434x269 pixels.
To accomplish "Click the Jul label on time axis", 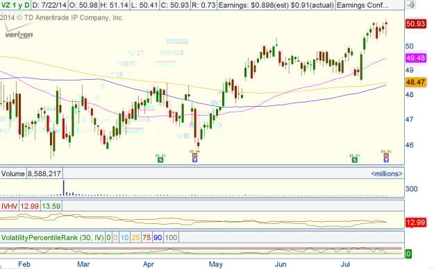I will coord(345,264).
